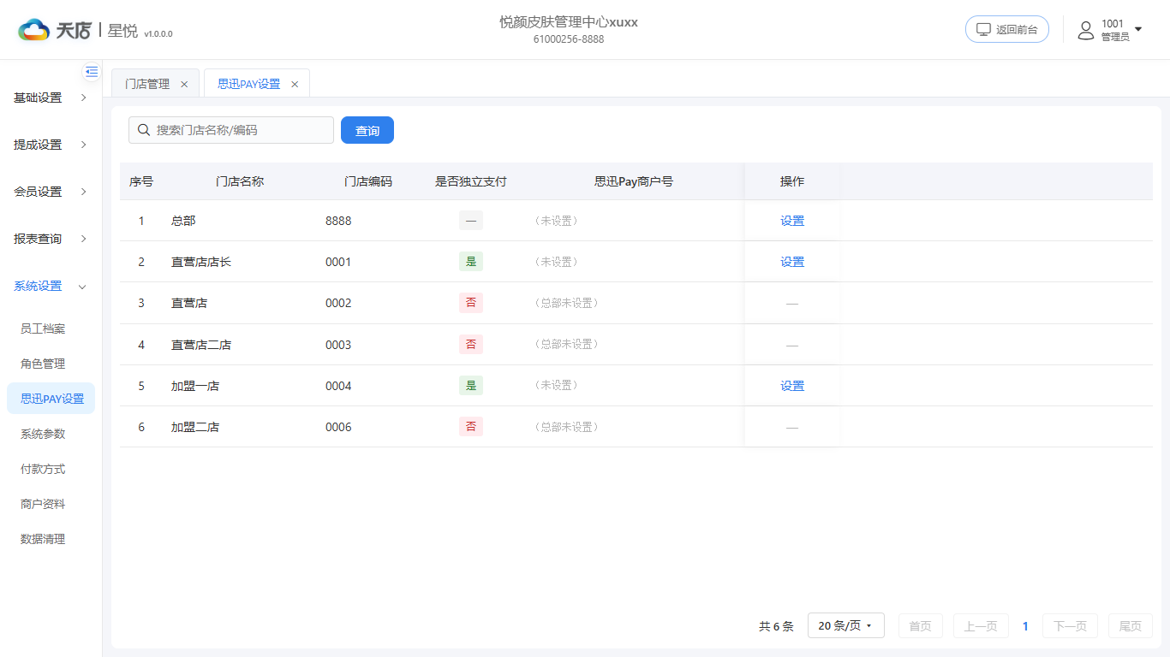Click store code 0006
Viewport: 1170px width, 657px height.
[338, 427]
